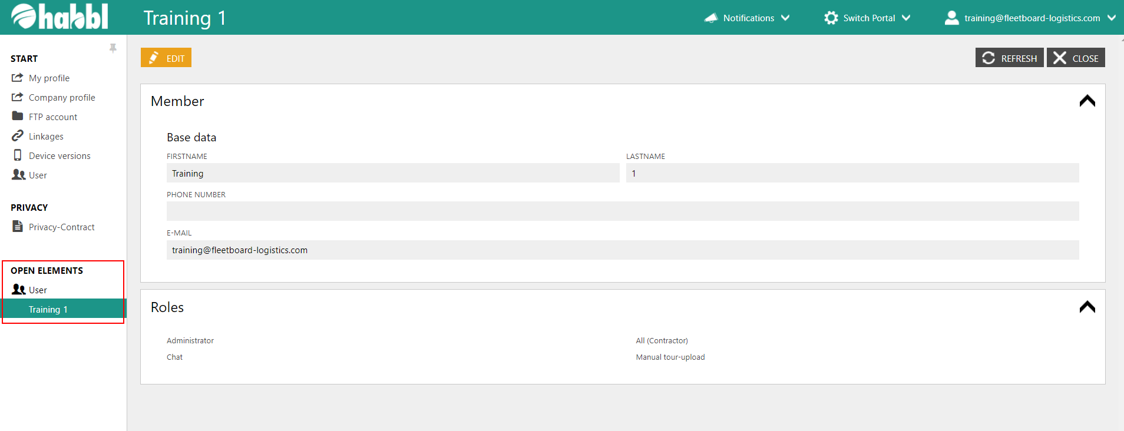Image resolution: width=1124 pixels, height=431 pixels.
Task: Collapse the Member section
Action: tap(1087, 101)
